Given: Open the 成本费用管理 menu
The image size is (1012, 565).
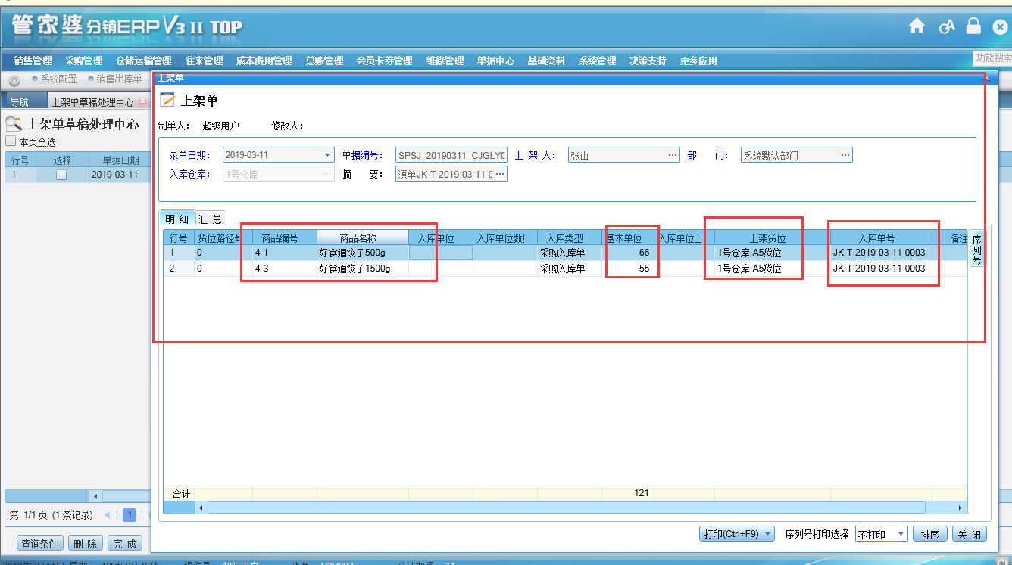Looking at the screenshot, I should pyautogui.click(x=264, y=61).
